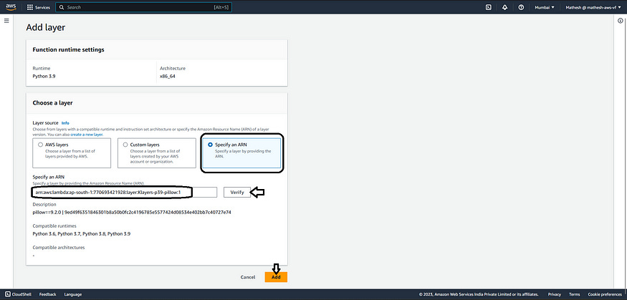The image size is (627, 300).
Task: Open the Terms footer link
Action: (574, 294)
